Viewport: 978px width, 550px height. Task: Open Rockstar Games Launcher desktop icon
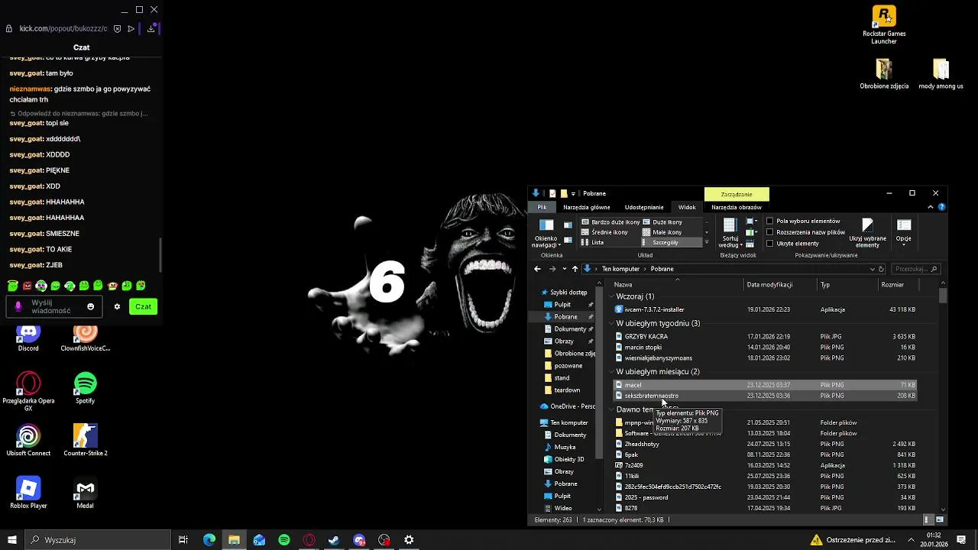coord(884,25)
